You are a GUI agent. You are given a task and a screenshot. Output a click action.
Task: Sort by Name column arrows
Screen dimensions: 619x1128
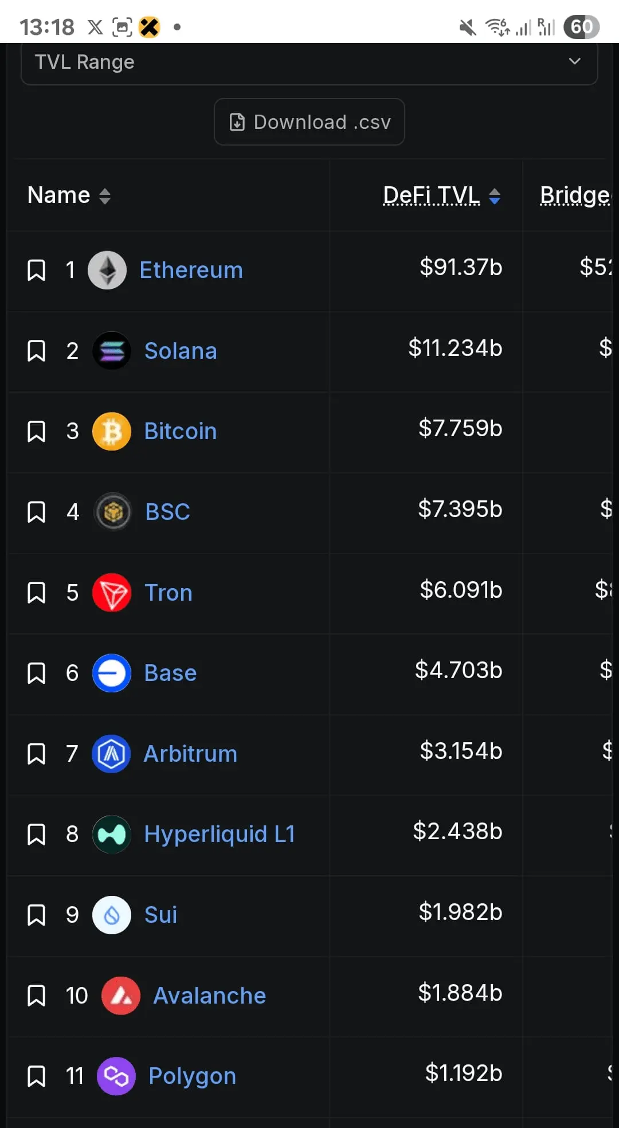(x=104, y=196)
